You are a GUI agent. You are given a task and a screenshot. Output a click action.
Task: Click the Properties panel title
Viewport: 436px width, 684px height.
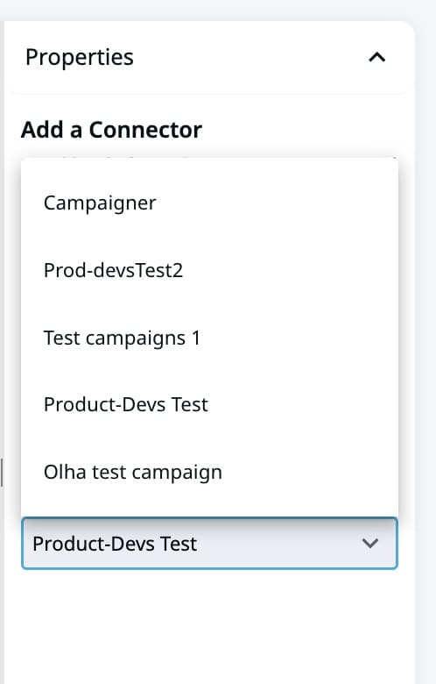point(80,57)
